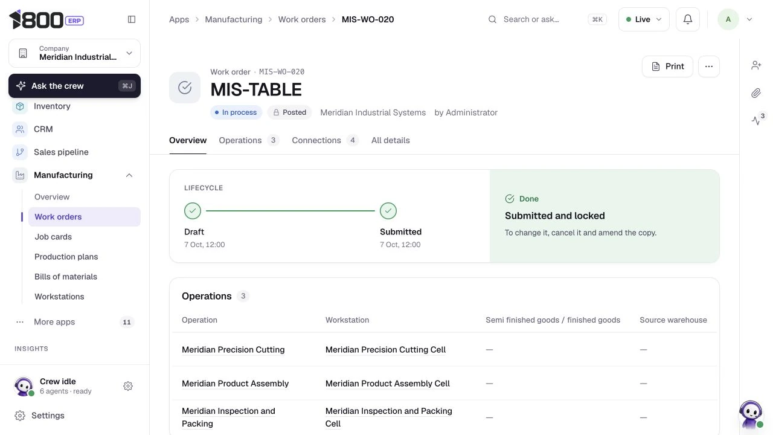Collapse the Manufacturing section chevron

point(129,175)
